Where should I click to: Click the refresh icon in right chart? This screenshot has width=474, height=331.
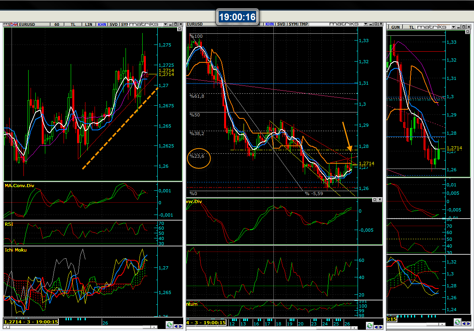coord(458,322)
